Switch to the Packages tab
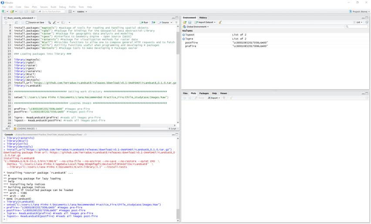The image size is (371, 224). click(x=204, y=93)
